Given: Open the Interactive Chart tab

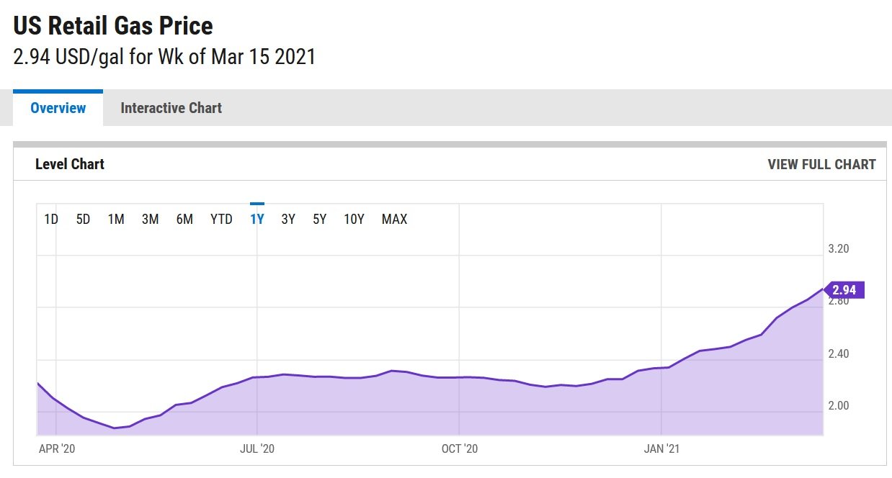Looking at the screenshot, I should pos(171,108).
